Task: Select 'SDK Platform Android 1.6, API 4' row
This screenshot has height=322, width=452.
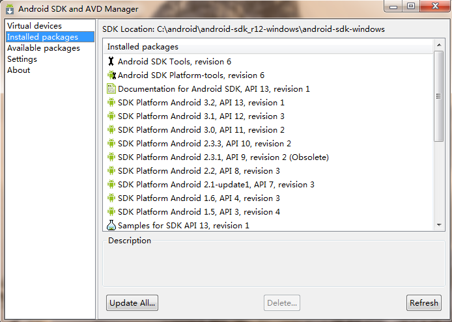Action: coord(268,198)
